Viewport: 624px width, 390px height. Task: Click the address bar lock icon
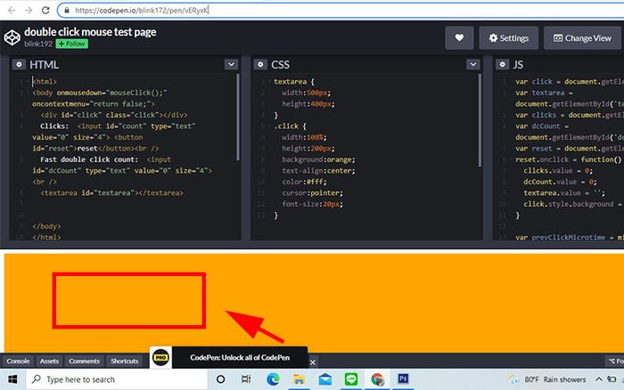[x=67, y=11]
